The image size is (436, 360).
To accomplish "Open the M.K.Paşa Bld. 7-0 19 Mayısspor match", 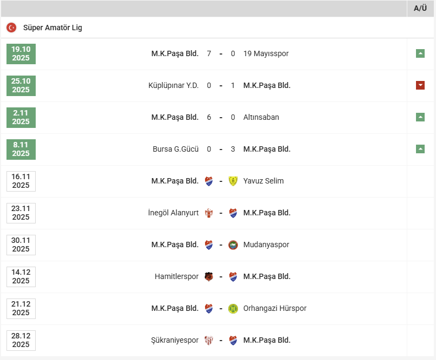I will click(x=221, y=53).
